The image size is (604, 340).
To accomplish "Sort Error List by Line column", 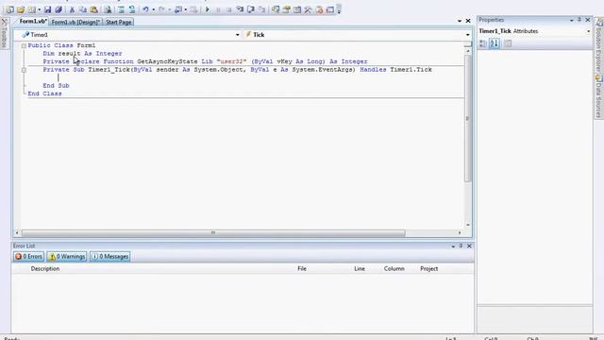I will click(360, 268).
